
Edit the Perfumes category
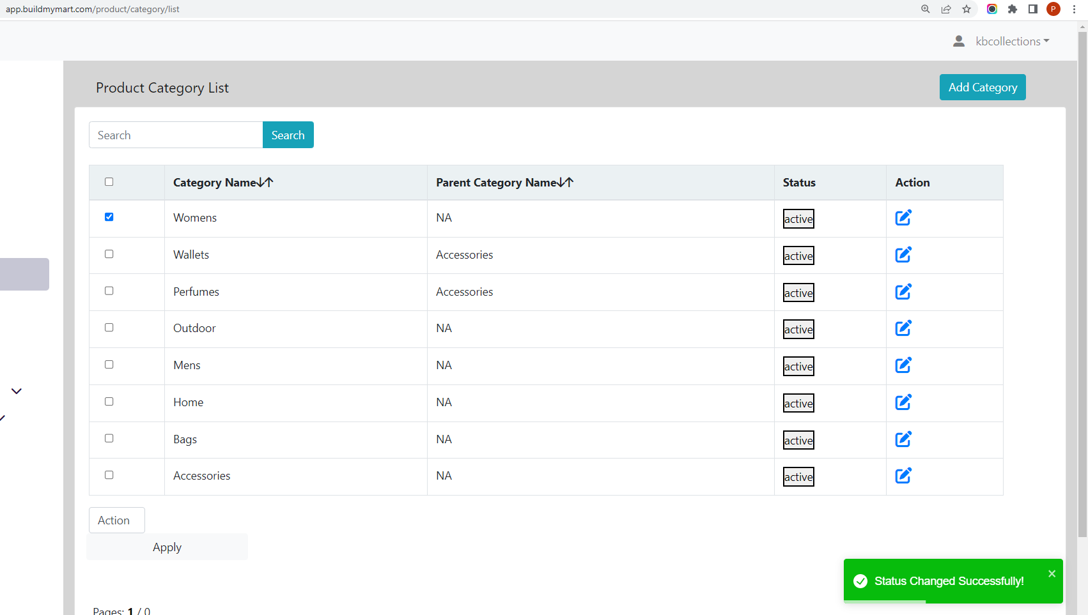[x=903, y=292]
